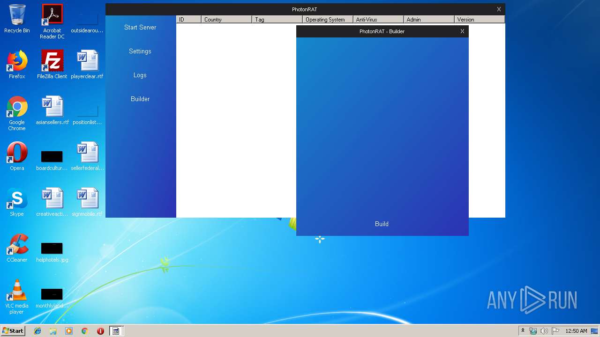Select the Opera desktop icon
This screenshot has width=600, height=337.
(17, 156)
